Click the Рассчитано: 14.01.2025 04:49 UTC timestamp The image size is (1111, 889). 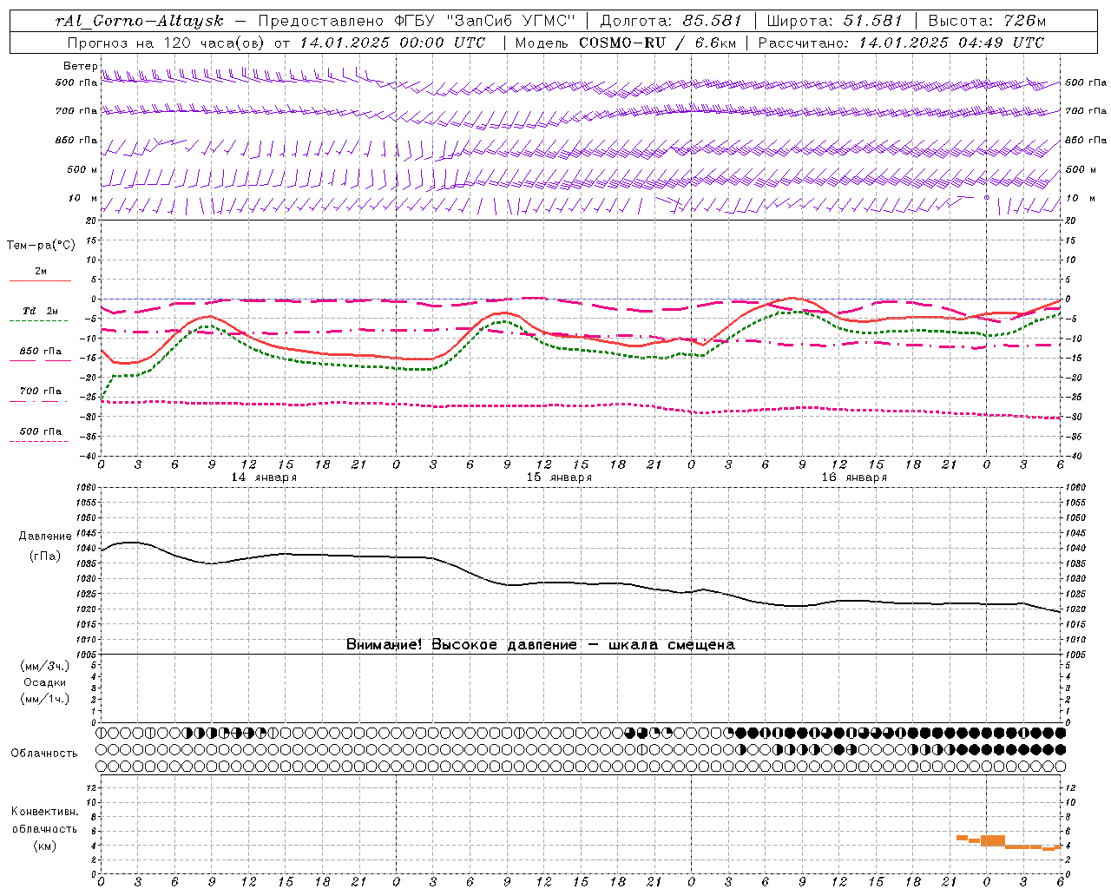click(x=901, y=43)
